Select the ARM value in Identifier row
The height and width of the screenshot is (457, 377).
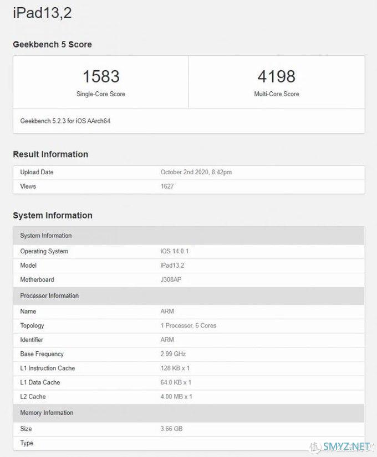(167, 340)
